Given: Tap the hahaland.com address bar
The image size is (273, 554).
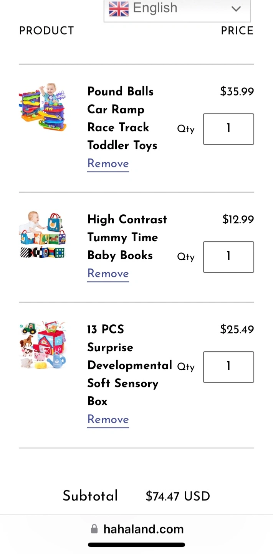Looking at the screenshot, I should click(143, 529).
